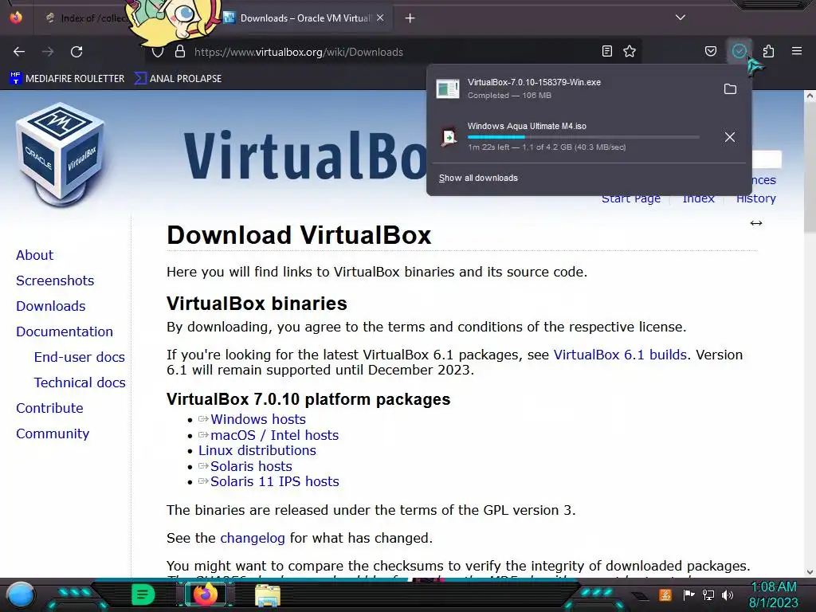This screenshot has height=612, width=816.
Task: Open a new browser tab with plus
Action: (410, 18)
